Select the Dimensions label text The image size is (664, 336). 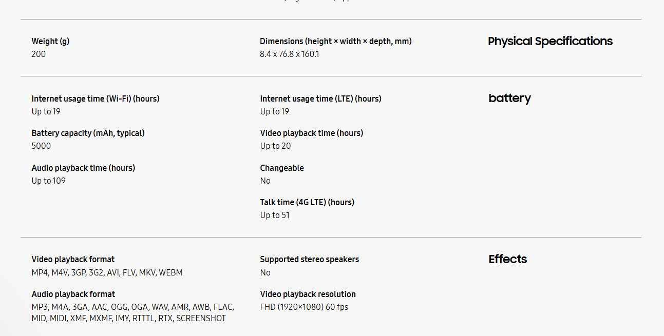coord(336,41)
